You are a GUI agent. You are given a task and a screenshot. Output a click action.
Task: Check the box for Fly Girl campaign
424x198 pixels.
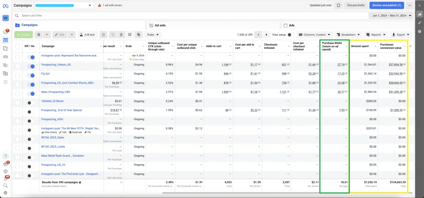(x=18, y=75)
